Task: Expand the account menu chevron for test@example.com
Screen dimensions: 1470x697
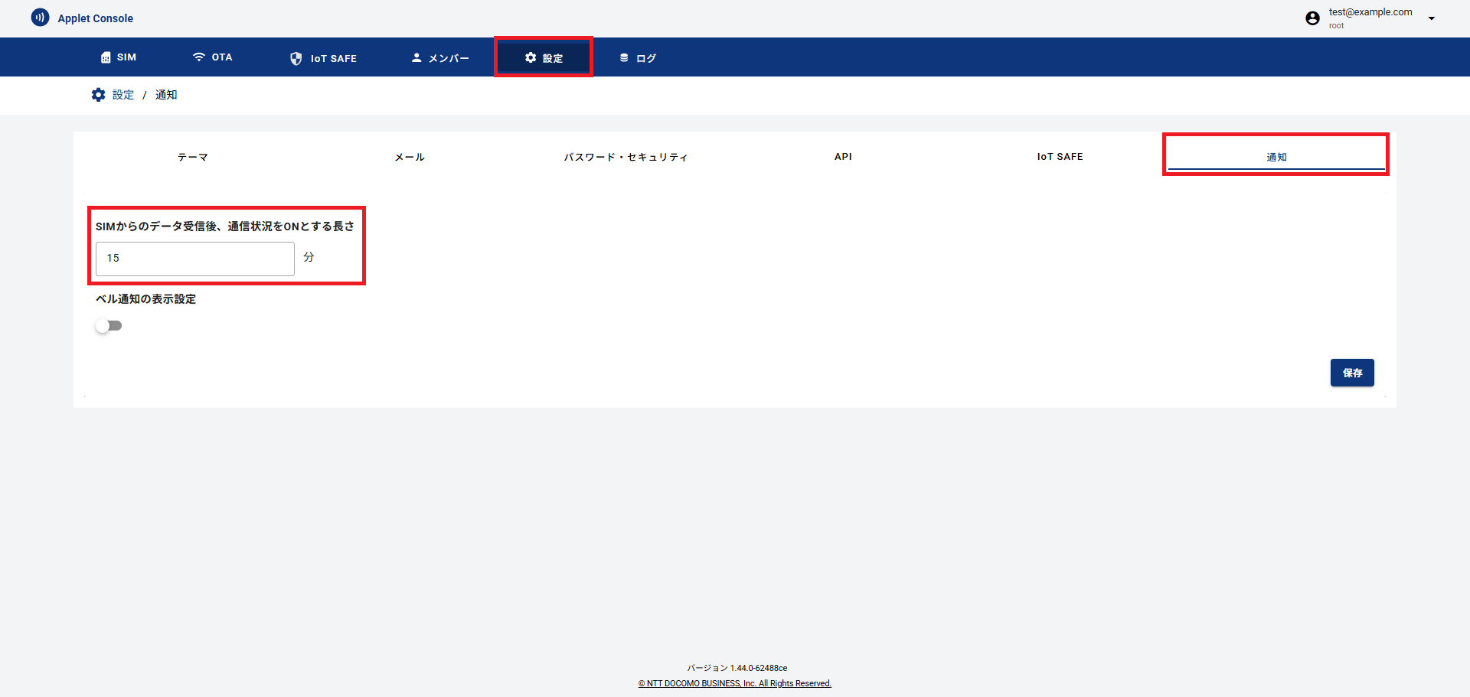Action: click(1432, 18)
